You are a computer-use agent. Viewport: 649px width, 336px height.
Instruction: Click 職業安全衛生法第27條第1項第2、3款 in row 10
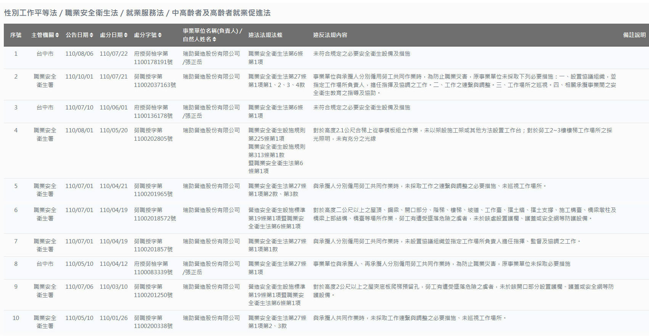(277, 322)
